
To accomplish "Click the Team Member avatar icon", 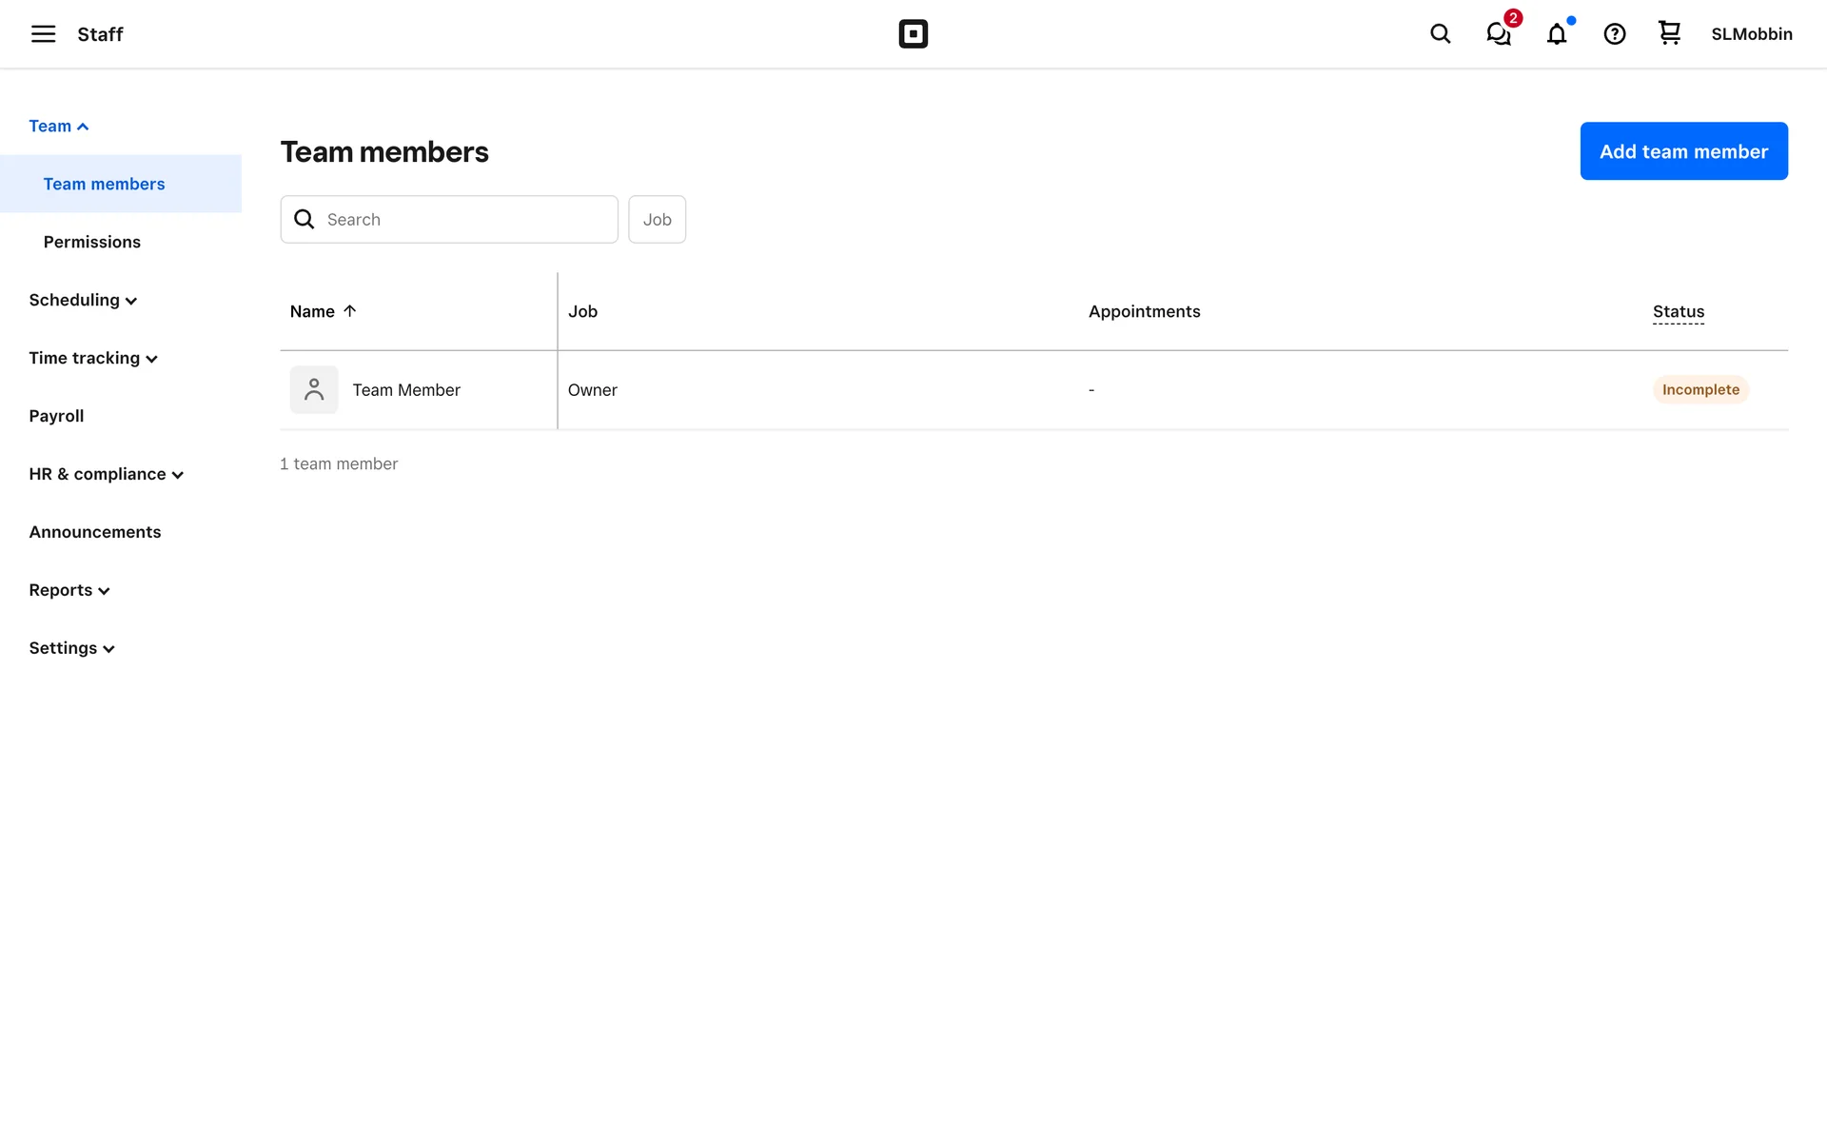I will (314, 389).
